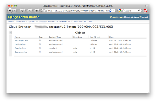Click the Size (Bytes) column header
This screenshot has height=102, width=156.
[95, 37]
